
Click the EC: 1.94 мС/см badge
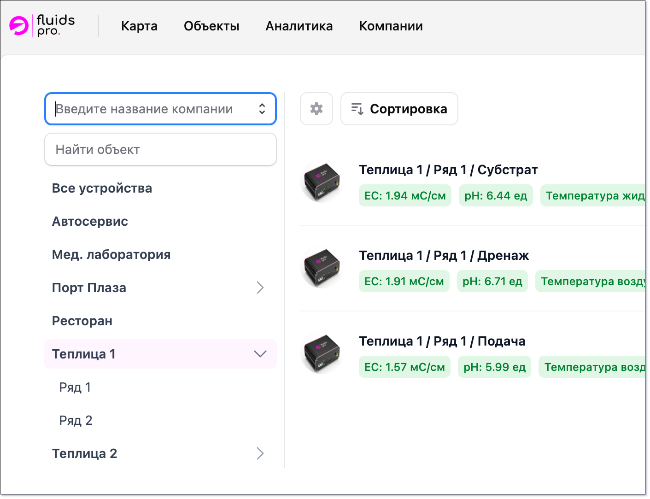coord(405,196)
